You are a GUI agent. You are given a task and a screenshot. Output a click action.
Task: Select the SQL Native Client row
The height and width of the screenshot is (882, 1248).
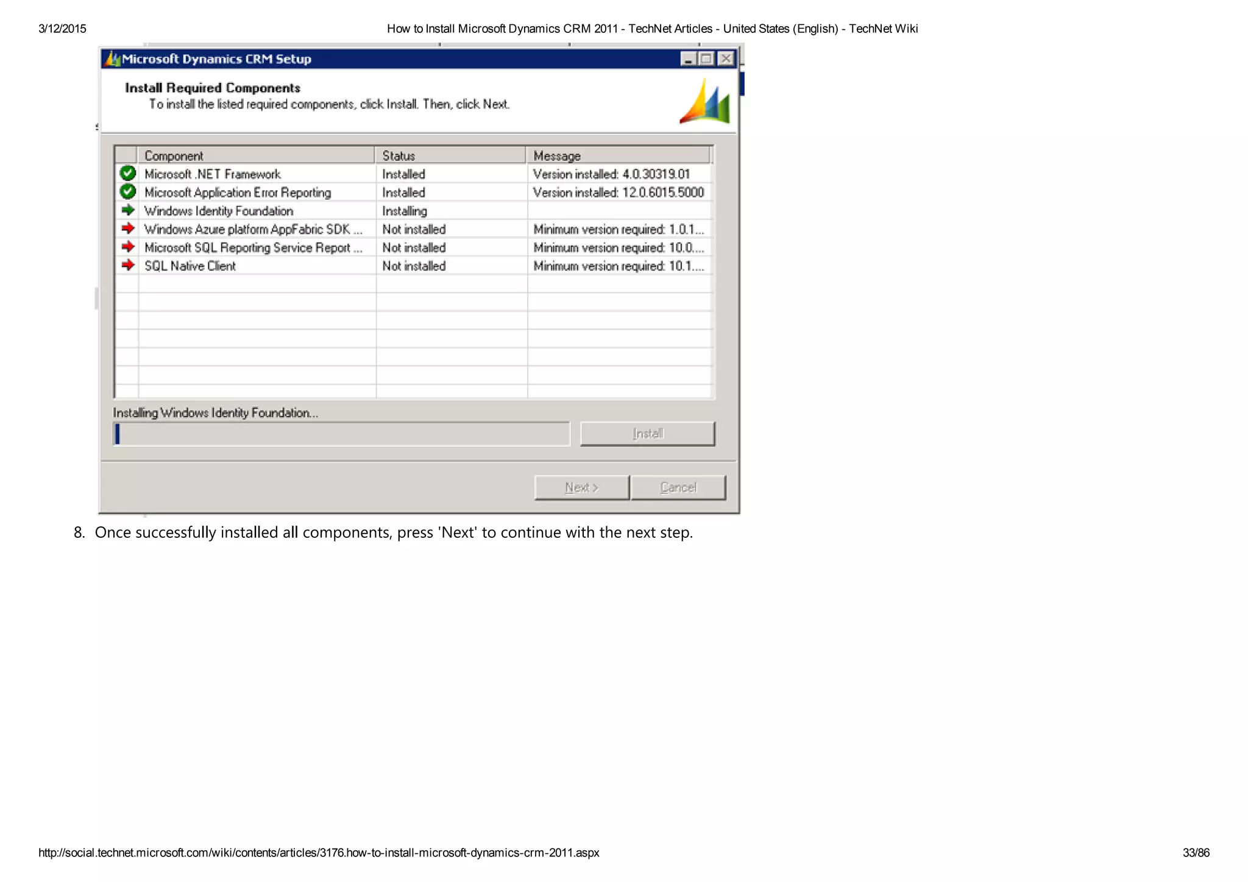point(414,266)
